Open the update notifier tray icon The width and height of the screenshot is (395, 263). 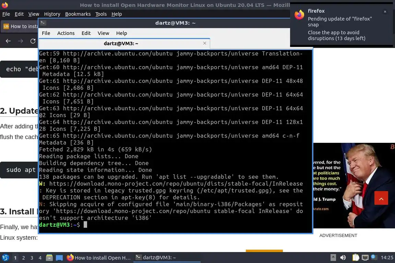click(374, 257)
